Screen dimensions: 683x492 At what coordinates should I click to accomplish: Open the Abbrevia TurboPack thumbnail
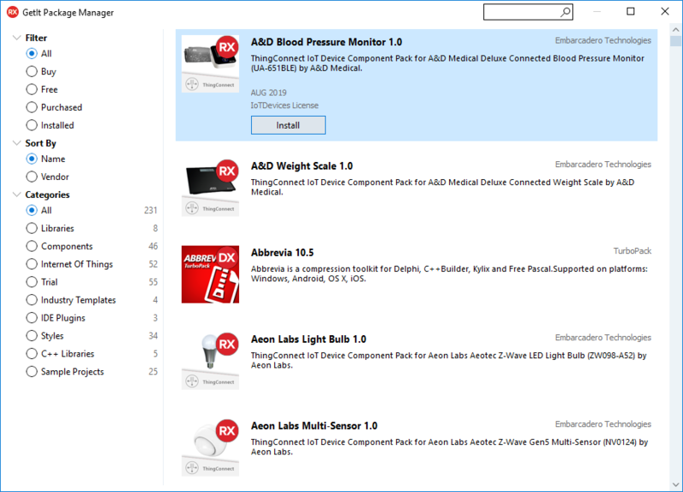210,275
